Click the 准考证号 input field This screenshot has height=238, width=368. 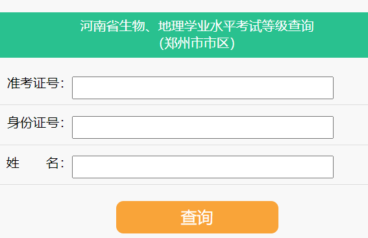202,88
